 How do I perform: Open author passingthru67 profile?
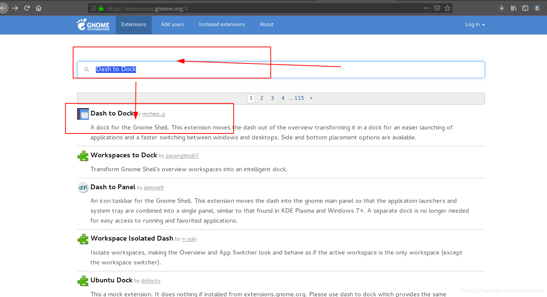182,156
